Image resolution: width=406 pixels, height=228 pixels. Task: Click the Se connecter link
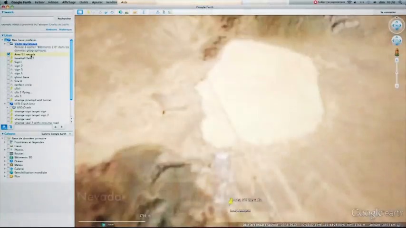point(388,12)
